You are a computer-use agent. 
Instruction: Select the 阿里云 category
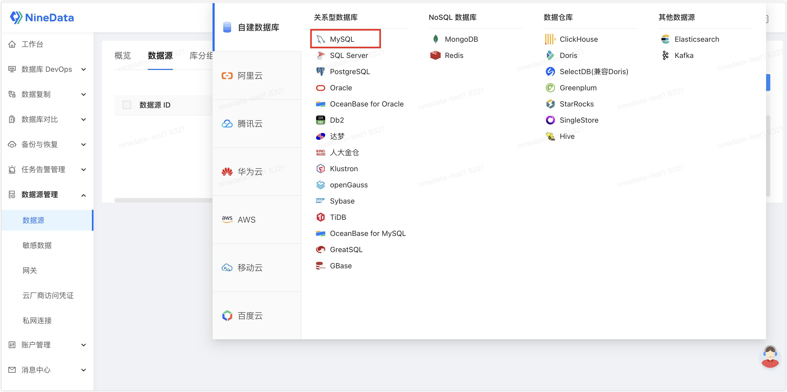257,76
